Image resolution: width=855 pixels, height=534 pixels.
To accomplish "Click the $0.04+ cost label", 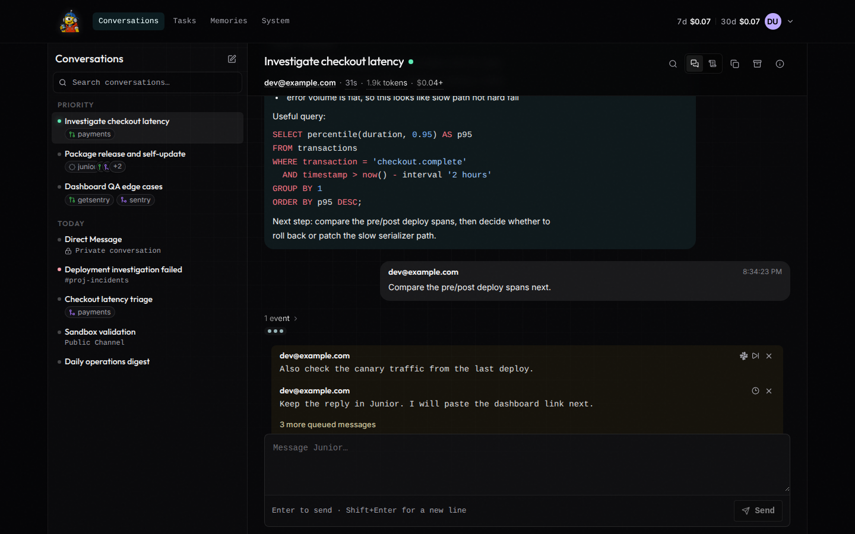I will pos(430,83).
